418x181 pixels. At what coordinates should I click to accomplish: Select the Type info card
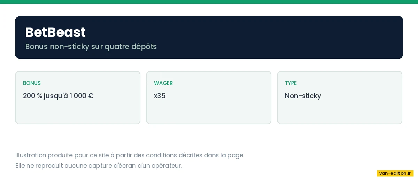pyautogui.click(x=340, y=97)
